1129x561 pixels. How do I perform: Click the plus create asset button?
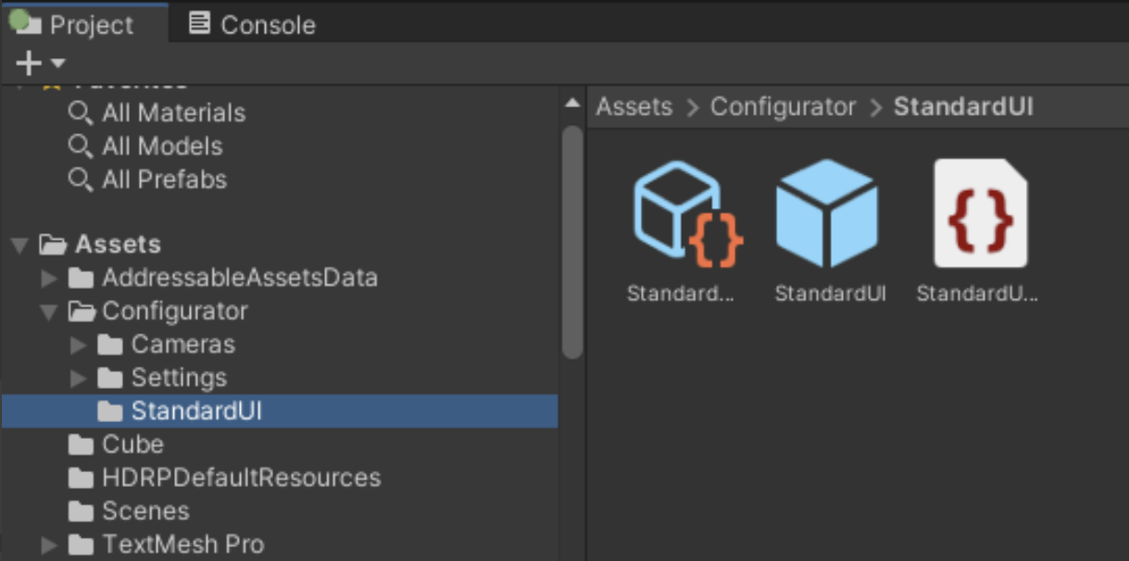(29, 64)
